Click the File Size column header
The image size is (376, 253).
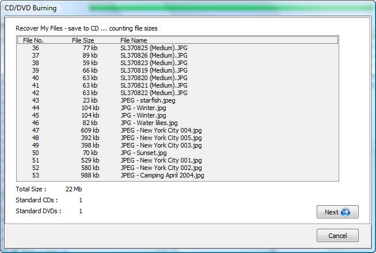point(83,40)
